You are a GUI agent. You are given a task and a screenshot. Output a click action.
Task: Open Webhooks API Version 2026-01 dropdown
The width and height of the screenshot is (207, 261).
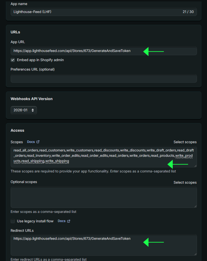24,110
